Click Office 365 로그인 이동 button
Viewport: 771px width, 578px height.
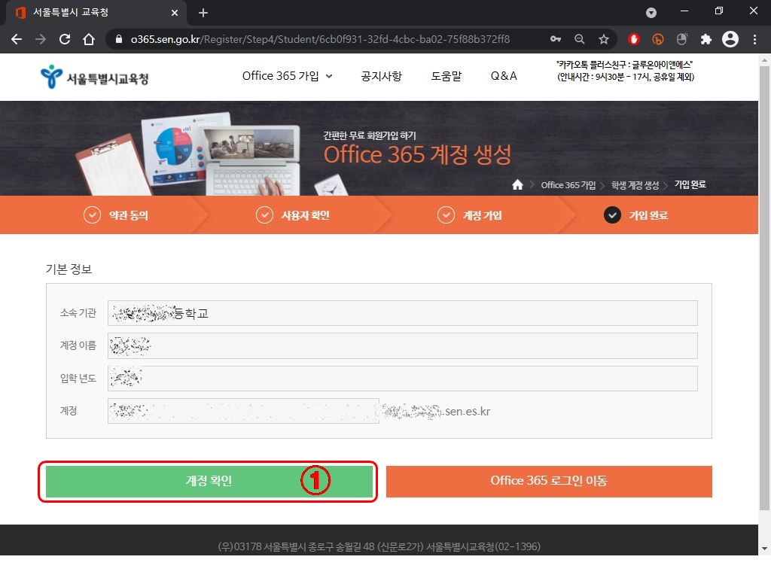(549, 482)
